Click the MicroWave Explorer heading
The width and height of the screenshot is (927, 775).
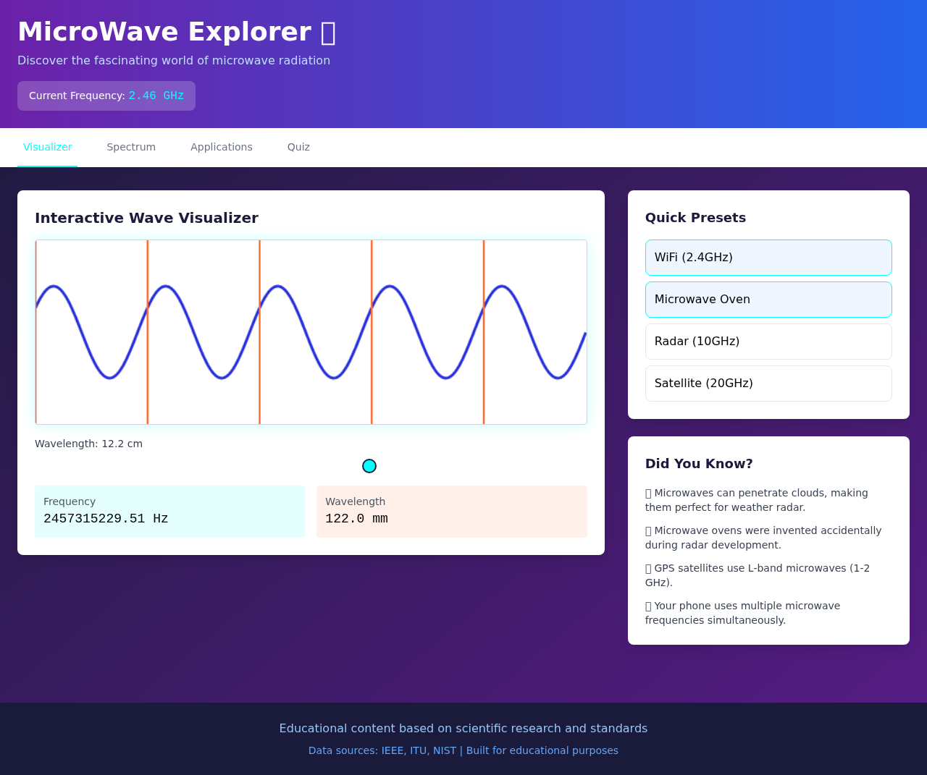coord(177,31)
